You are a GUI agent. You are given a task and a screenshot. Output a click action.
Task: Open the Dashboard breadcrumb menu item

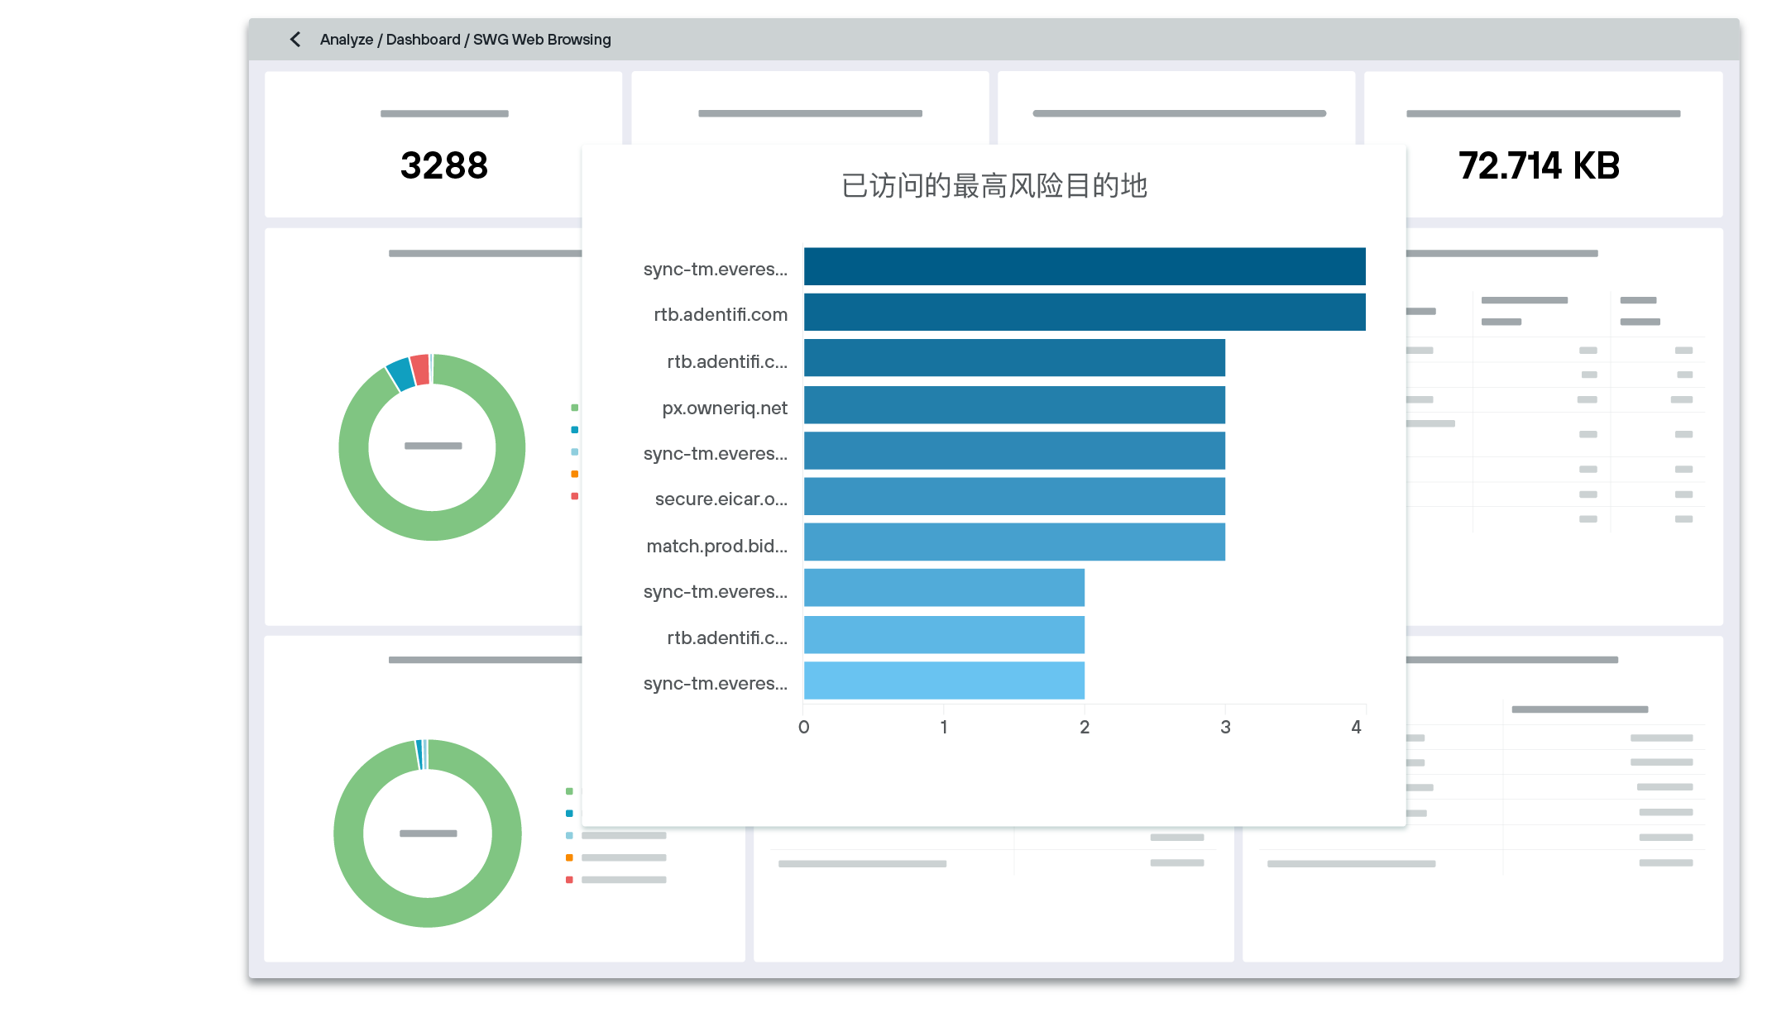424,39
